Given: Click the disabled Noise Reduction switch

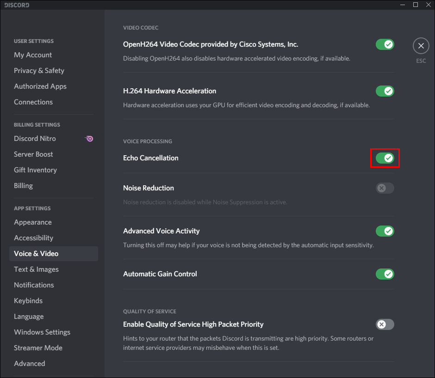Looking at the screenshot, I should 385,188.
